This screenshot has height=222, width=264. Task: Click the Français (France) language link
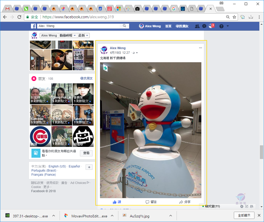click(x=44, y=175)
